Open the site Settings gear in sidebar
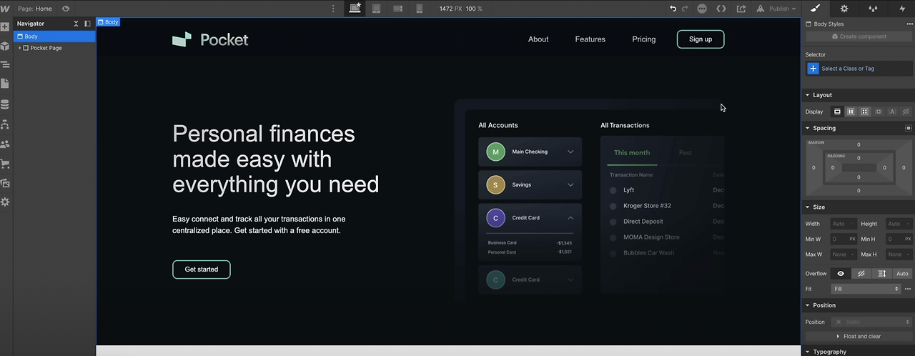 coord(5,202)
